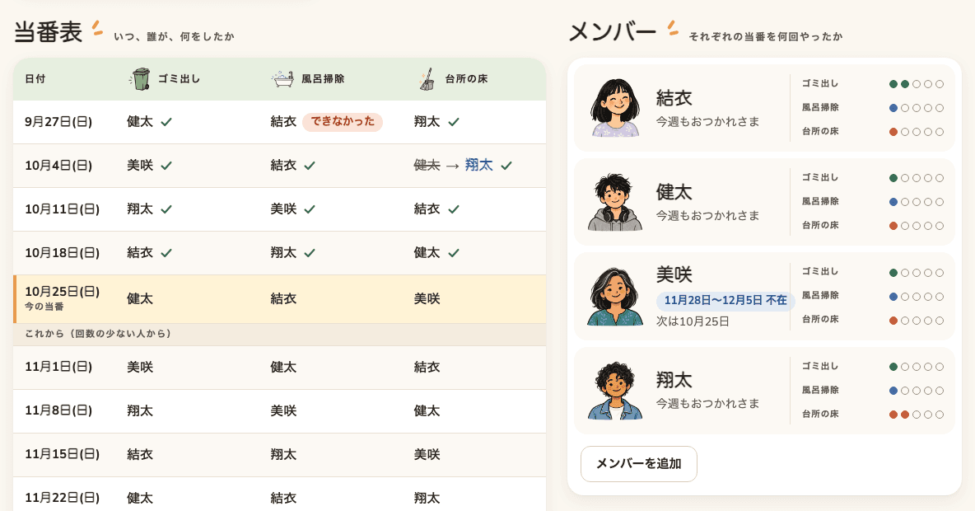Click the checkmark next to 結衣 on 10月18日
Screen dimensions: 975x511
[x=166, y=253]
